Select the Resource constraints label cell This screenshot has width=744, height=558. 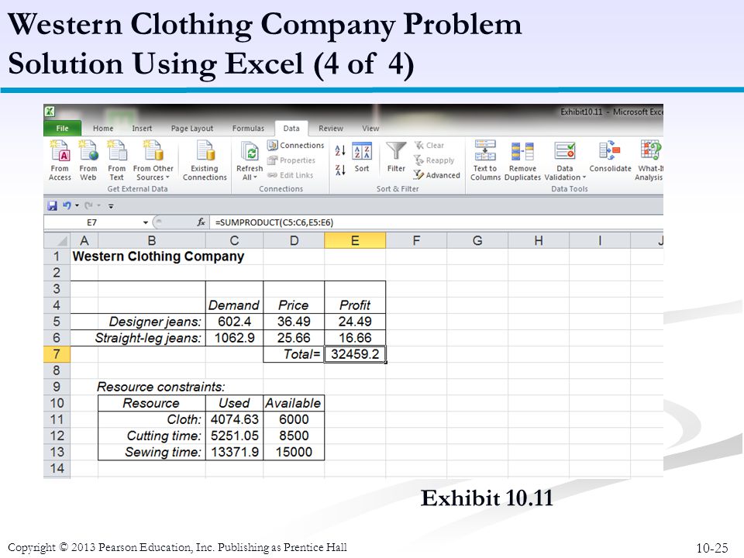[161, 387]
